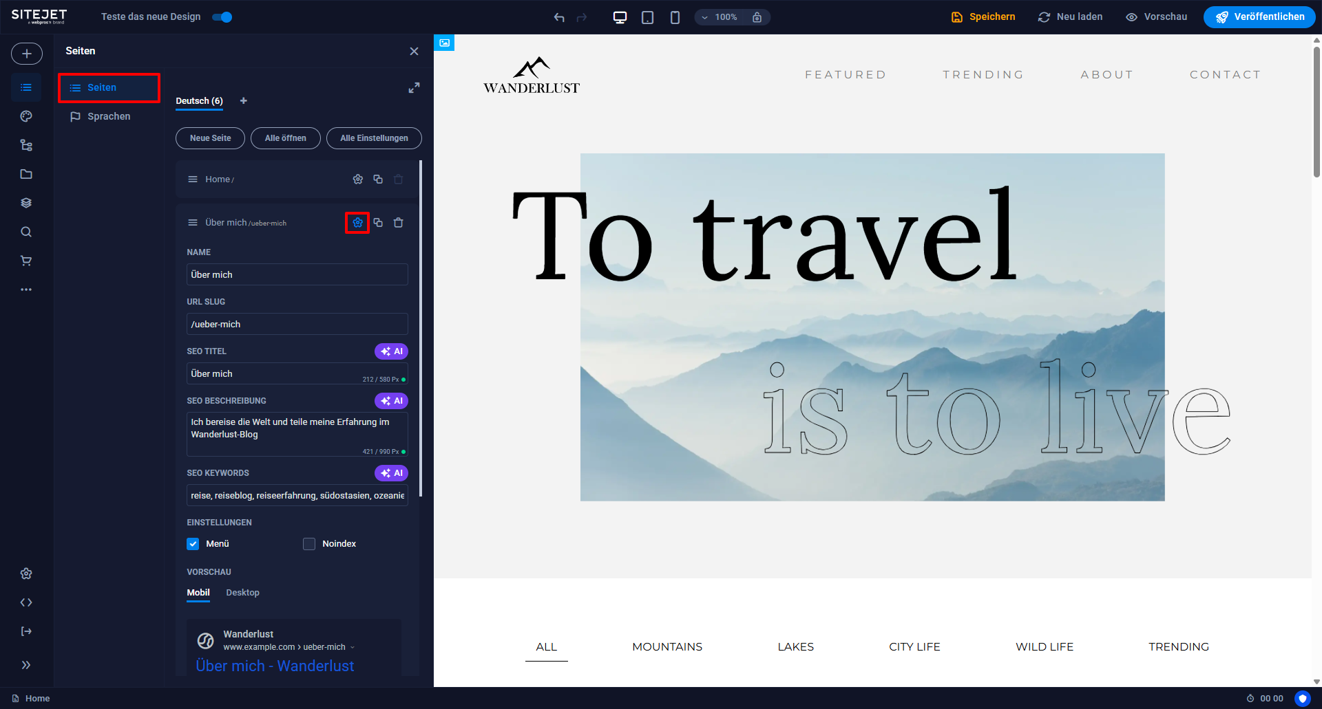
Task: Expand sidebar with double chevron icon
Action: [26, 665]
